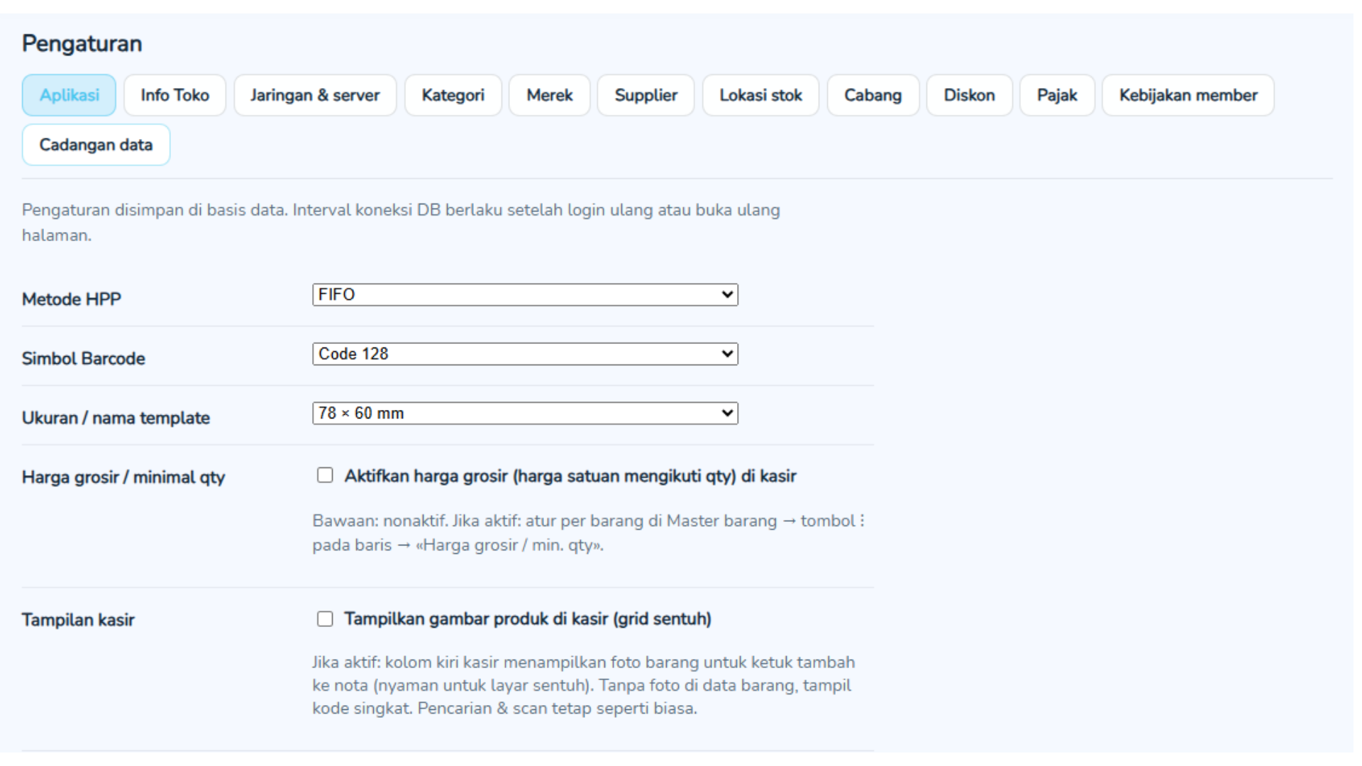Open the Simbol Barcode dropdown
The image size is (1362, 766).
525,354
